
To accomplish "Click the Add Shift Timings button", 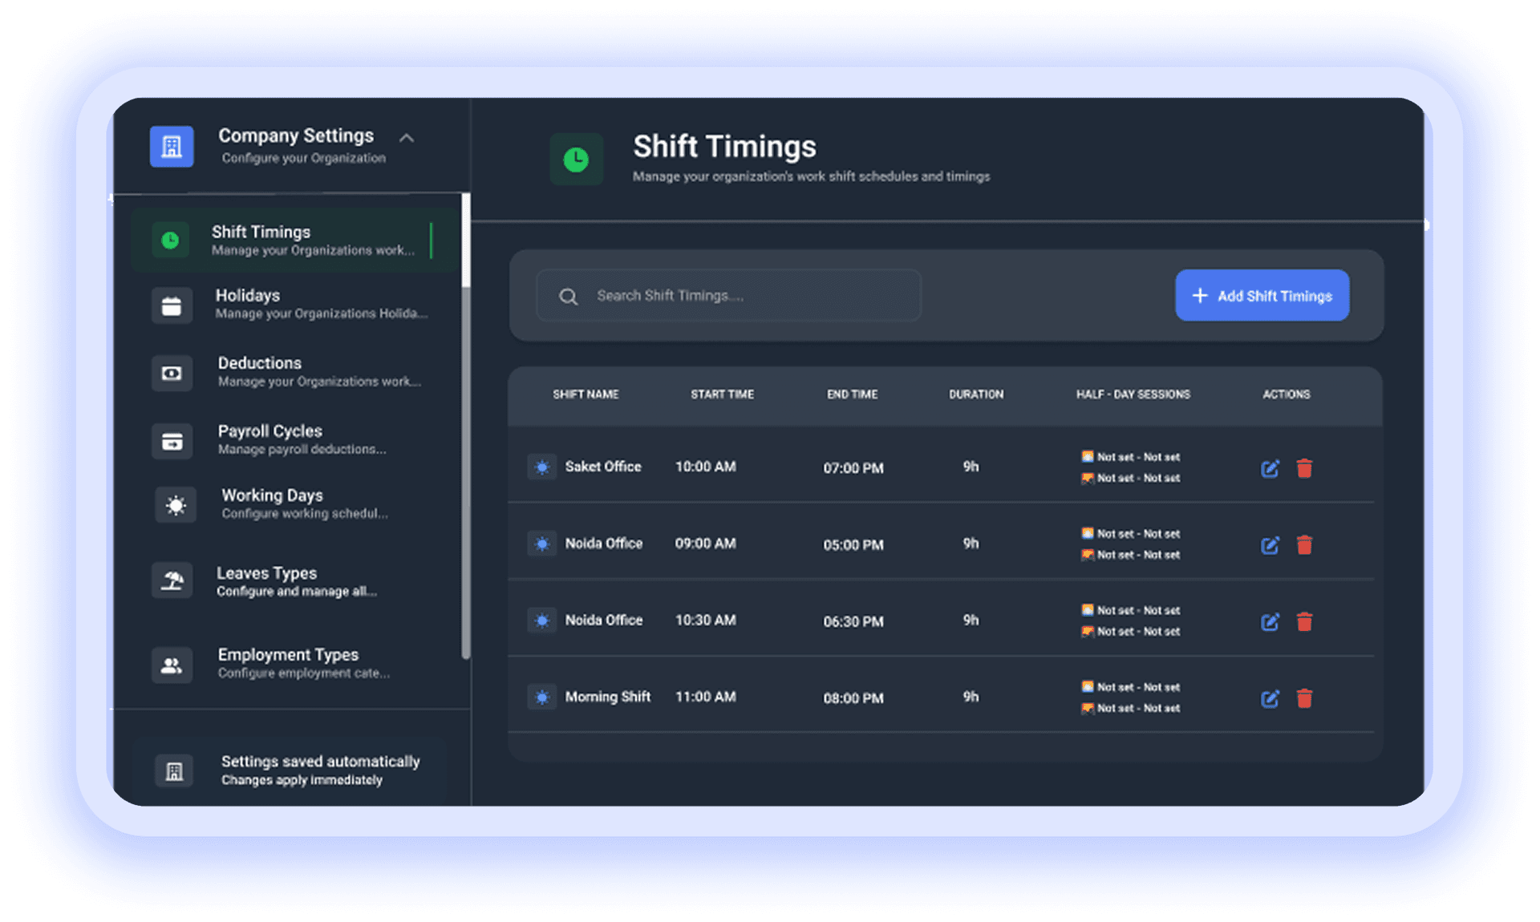I will coord(1261,295).
